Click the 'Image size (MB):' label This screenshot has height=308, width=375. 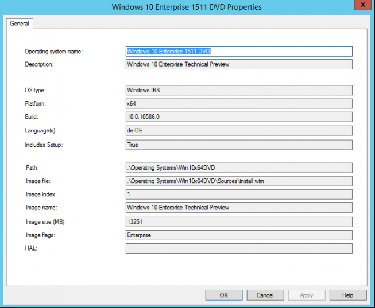(46, 222)
